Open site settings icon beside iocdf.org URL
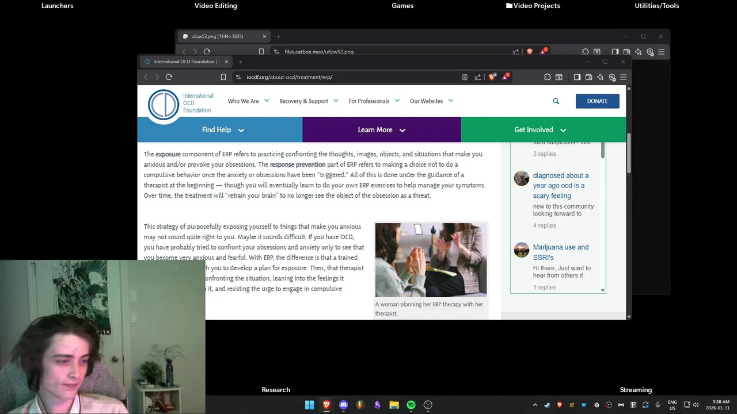The height and width of the screenshot is (414, 737). click(x=238, y=77)
